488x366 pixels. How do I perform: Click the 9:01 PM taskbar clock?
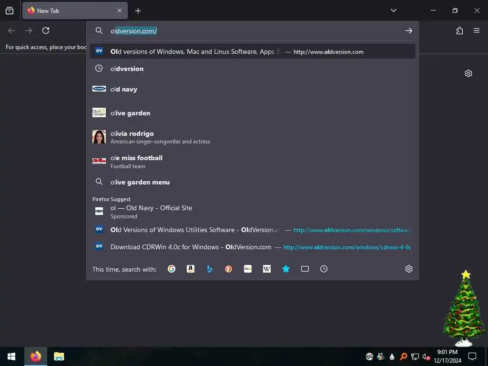pyautogui.click(x=447, y=356)
